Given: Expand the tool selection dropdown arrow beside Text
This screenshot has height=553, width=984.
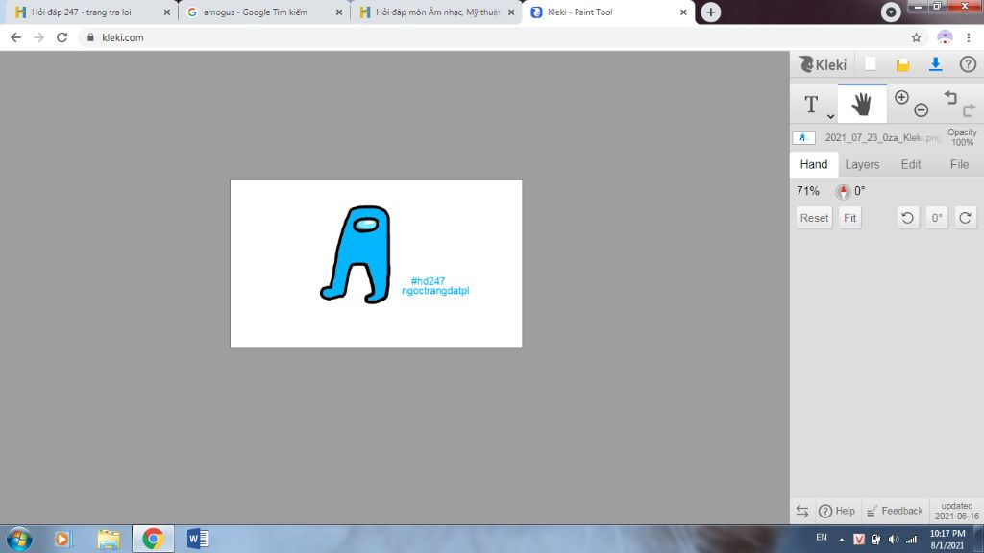Looking at the screenshot, I should [830, 116].
